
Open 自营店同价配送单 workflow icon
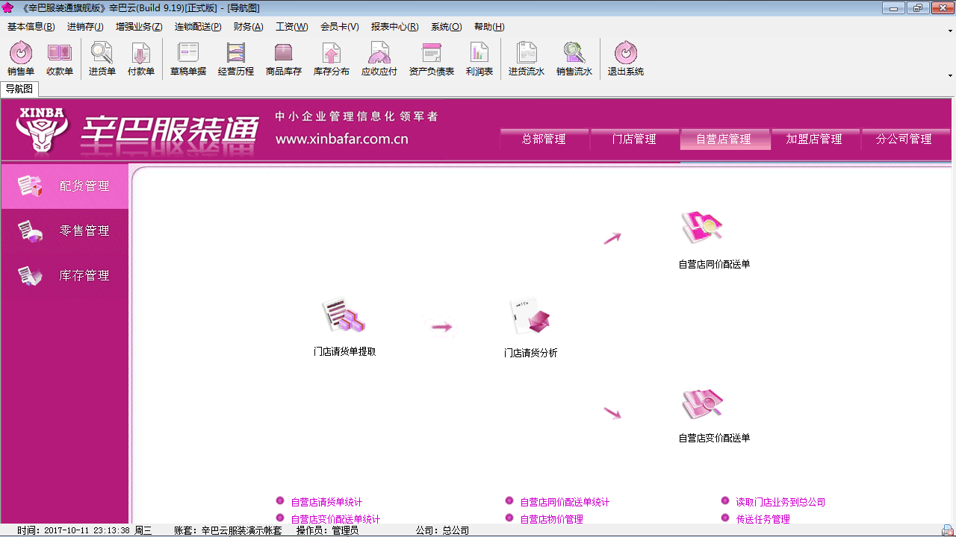[714, 240]
